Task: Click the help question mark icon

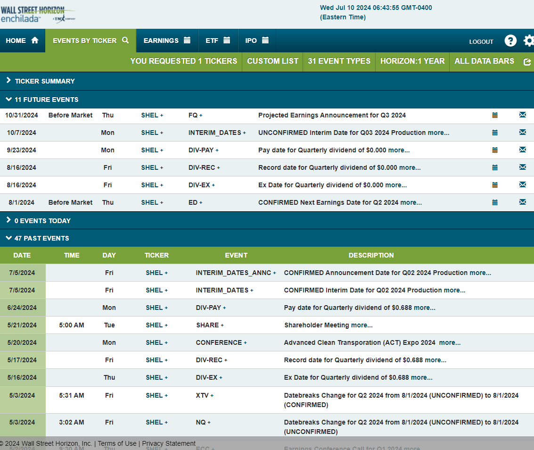Action: point(510,41)
